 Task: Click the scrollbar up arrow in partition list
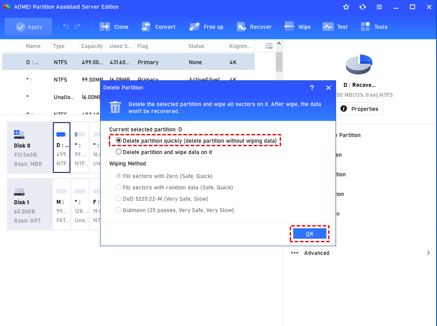[279, 44]
